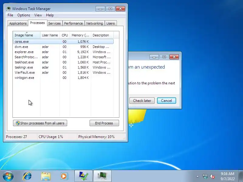The image size is (243, 182).
Task: Click Cancel in the error dialog
Action: tap(166, 101)
